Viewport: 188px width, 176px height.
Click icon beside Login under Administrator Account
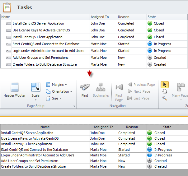coord(9,51)
